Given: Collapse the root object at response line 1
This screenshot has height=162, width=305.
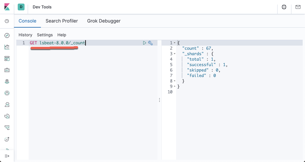Looking at the screenshot, I should [x=175, y=43].
